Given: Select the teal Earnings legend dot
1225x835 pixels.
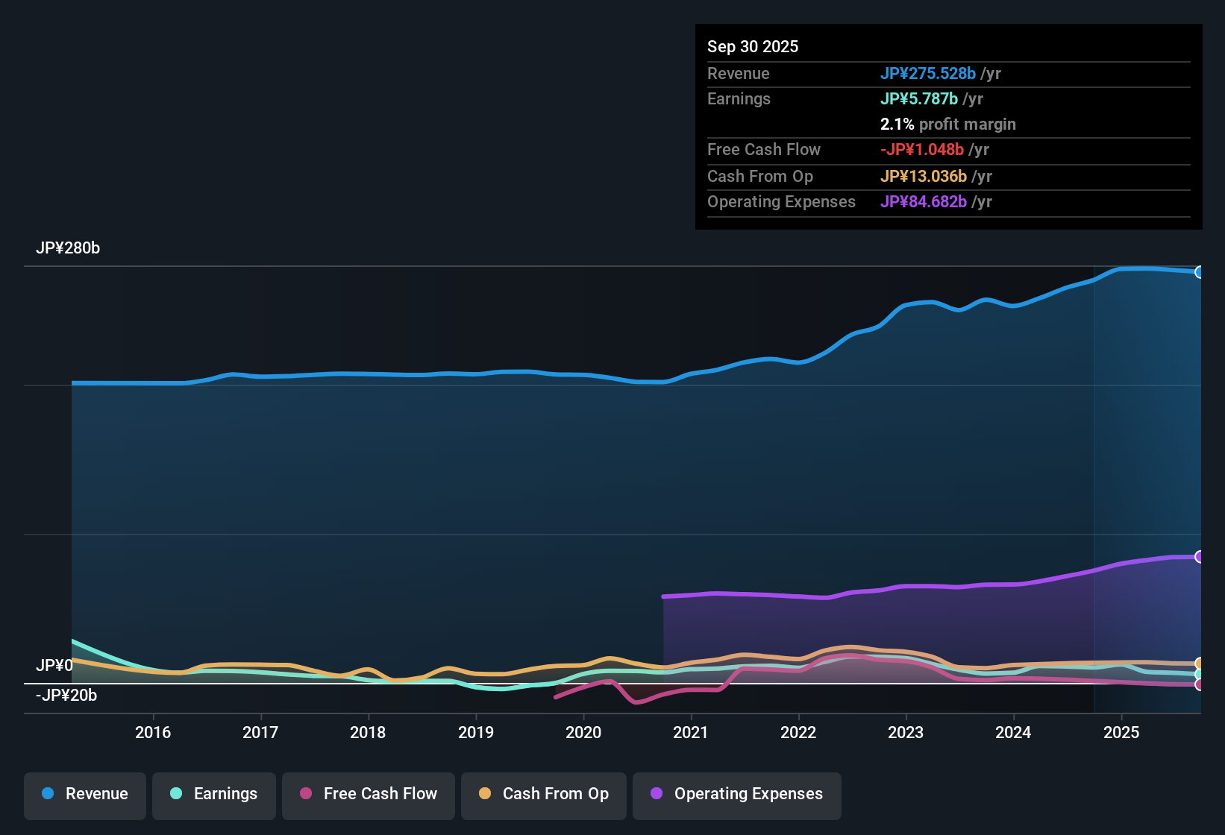Looking at the screenshot, I should [x=176, y=794].
